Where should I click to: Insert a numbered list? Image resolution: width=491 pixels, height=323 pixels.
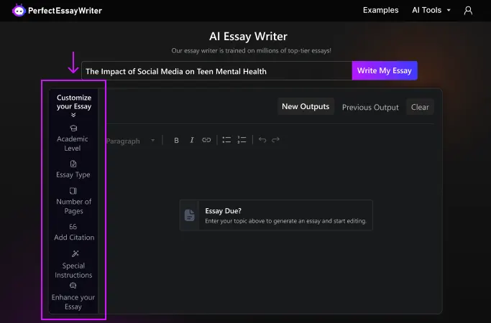click(242, 140)
